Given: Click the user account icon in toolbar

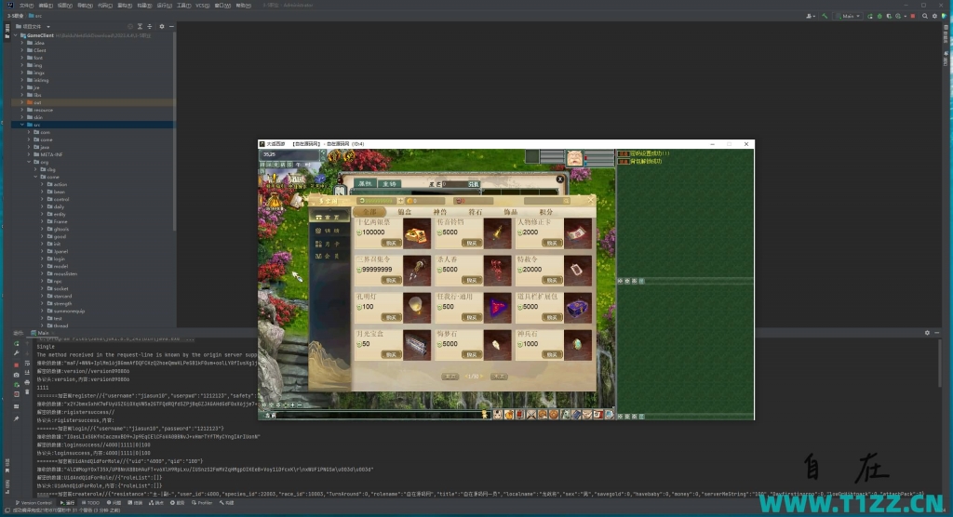Looking at the screenshot, I should coord(810,16).
